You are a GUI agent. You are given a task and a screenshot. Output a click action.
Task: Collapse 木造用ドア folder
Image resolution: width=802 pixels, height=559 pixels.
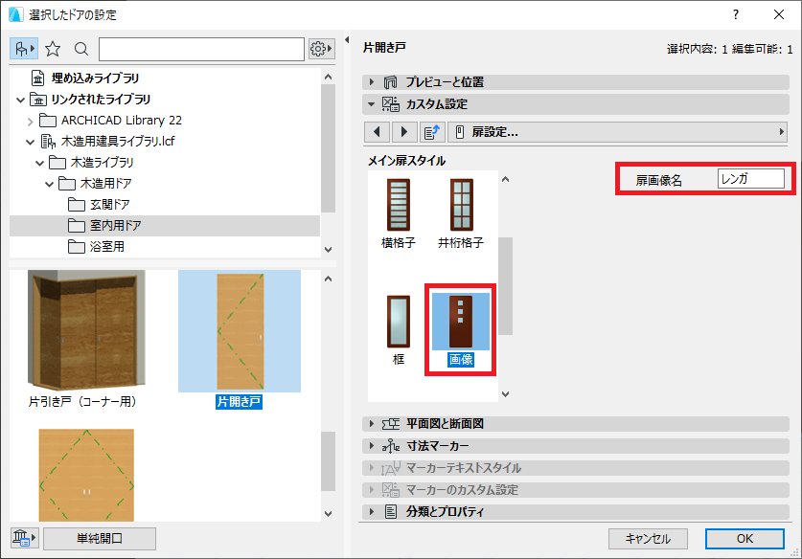point(49,184)
